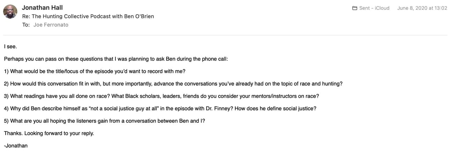
Task: Open the Sent - iCloud mailbox label
Action: click(x=374, y=8)
